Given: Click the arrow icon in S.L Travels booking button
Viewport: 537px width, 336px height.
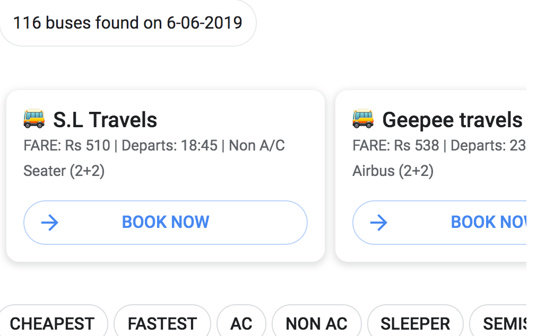Looking at the screenshot, I should click(x=50, y=223).
